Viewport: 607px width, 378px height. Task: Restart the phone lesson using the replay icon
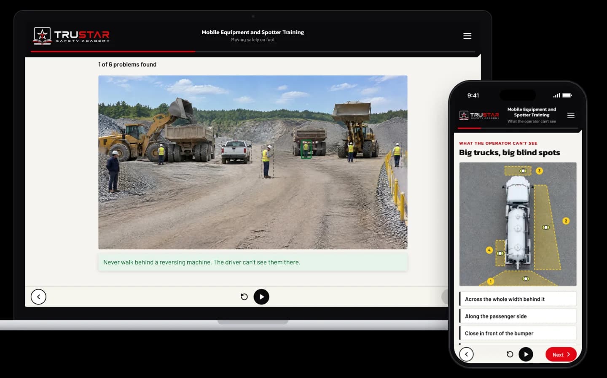tap(510, 354)
